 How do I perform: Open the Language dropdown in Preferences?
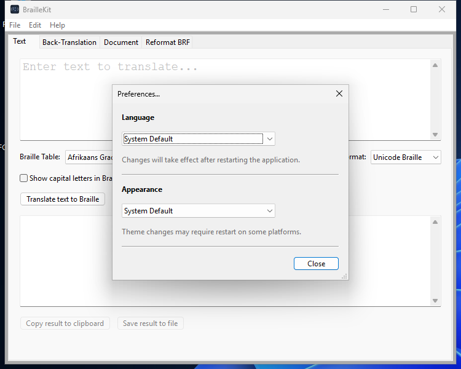pos(199,138)
